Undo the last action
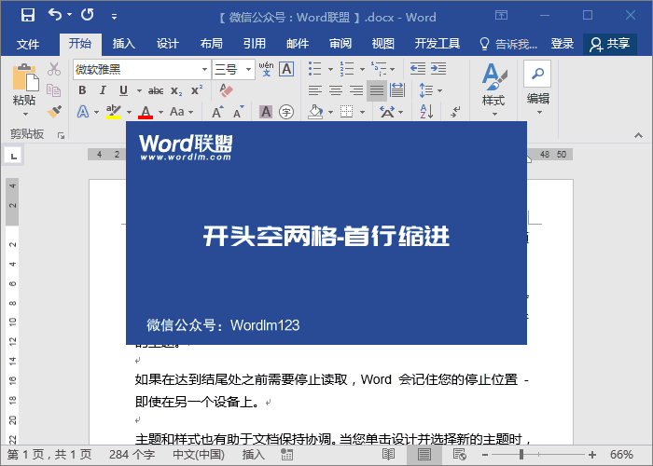The height and width of the screenshot is (466, 653). (54, 15)
